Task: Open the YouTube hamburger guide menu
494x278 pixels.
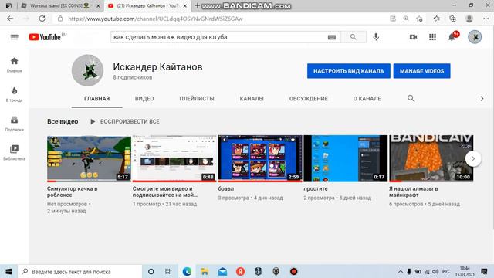Action: [14, 37]
